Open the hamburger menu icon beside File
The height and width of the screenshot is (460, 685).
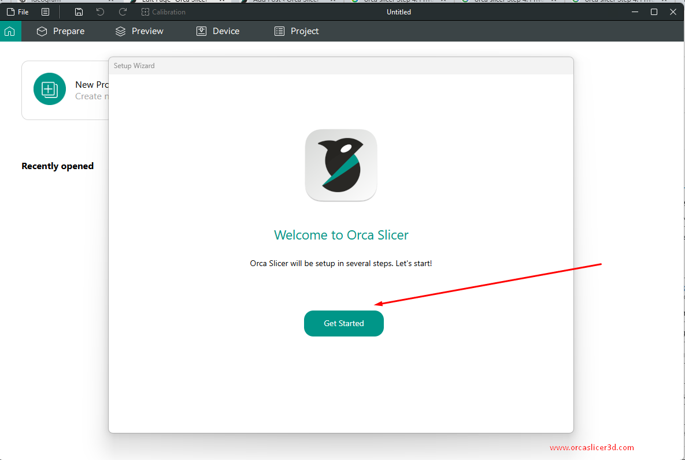pos(46,12)
